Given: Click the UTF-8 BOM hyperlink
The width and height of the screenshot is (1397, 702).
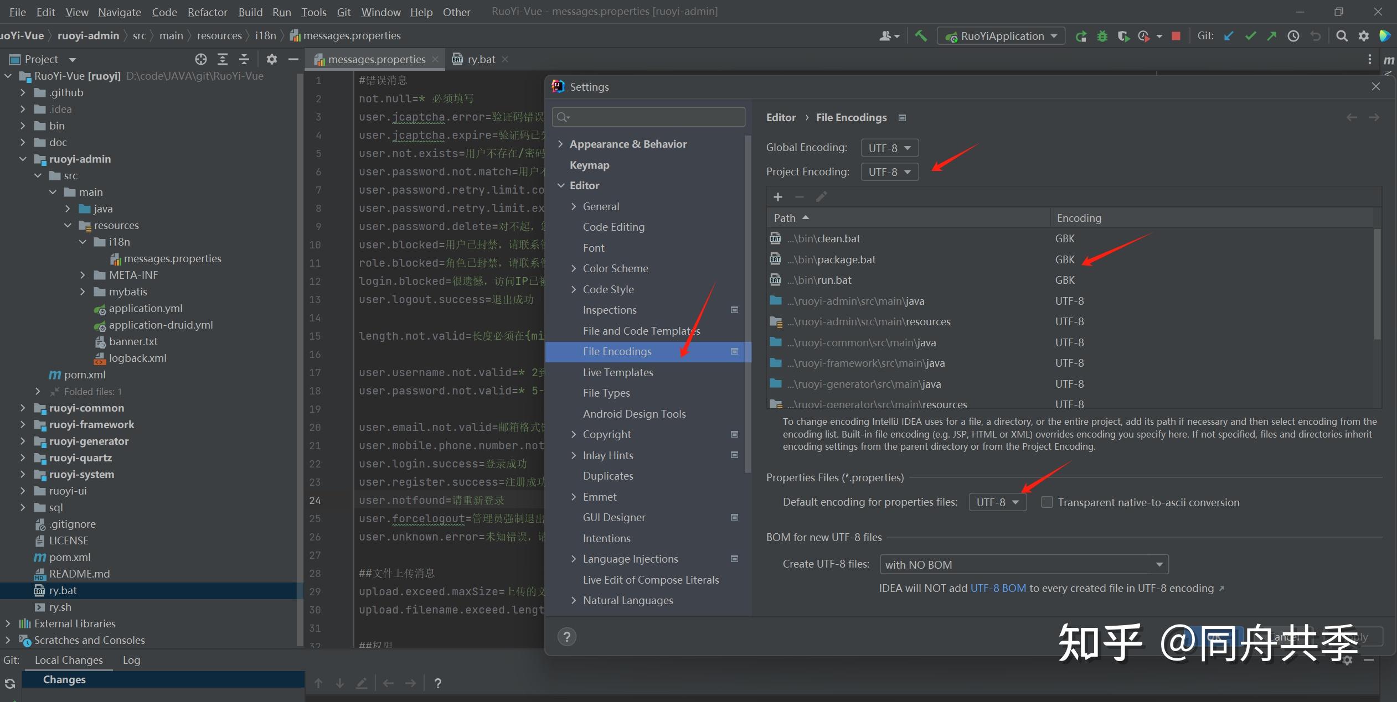Looking at the screenshot, I should 998,588.
